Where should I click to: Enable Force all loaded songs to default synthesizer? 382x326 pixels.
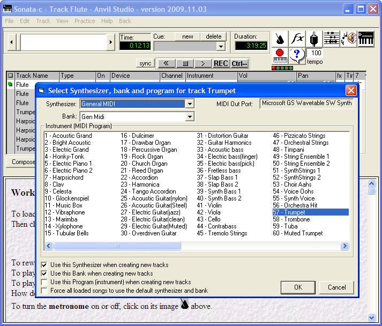[x=44, y=291]
